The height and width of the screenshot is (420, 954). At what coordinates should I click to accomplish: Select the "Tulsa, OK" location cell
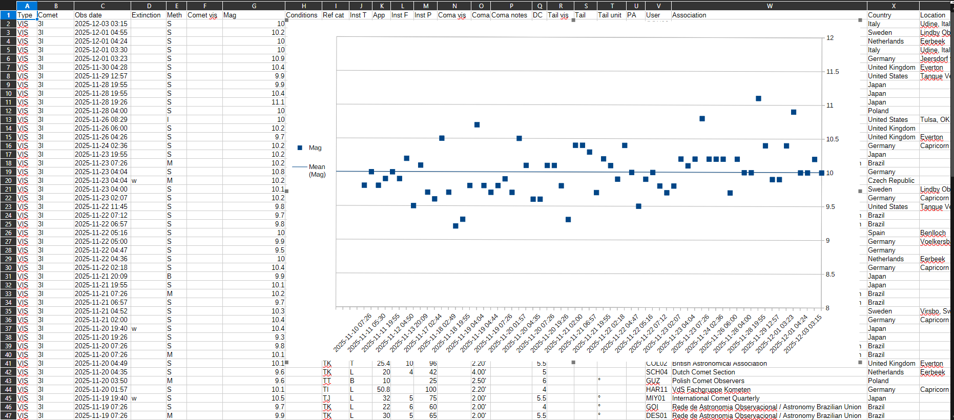935,119
